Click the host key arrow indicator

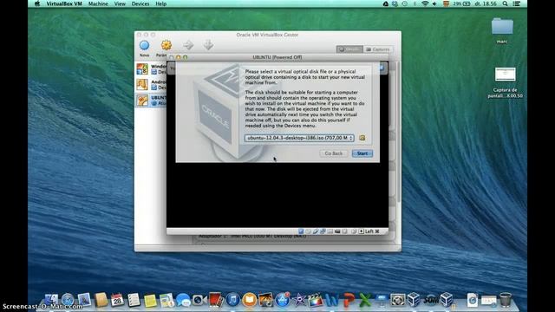pos(362,231)
